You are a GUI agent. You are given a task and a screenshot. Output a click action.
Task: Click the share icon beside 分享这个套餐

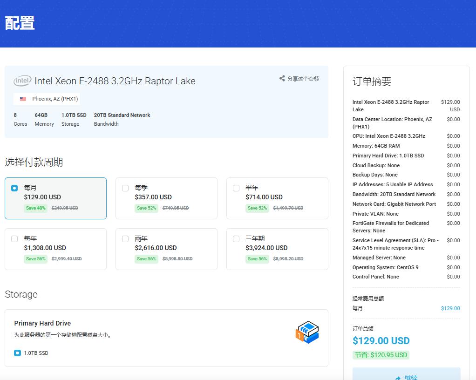coord(282,79)
